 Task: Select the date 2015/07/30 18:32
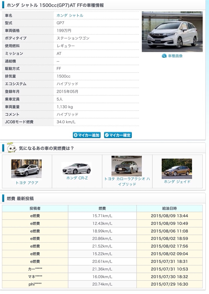click(169, 277)
